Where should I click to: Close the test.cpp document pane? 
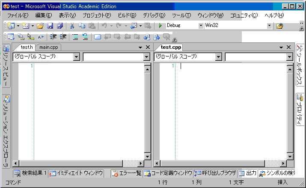coord(288,47)
